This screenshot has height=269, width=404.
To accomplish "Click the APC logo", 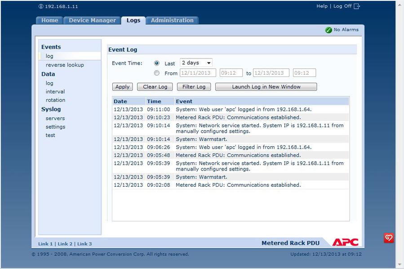I will pos(345,242).
